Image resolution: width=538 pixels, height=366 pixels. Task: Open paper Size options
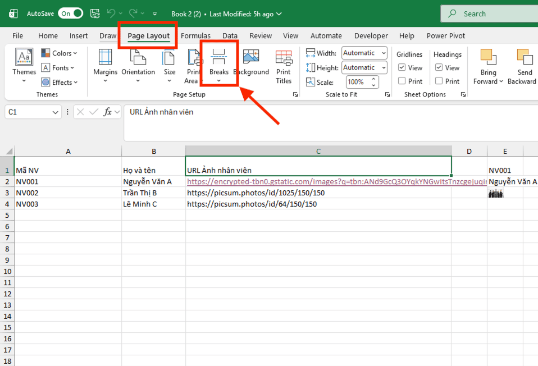tap(170, 65)
